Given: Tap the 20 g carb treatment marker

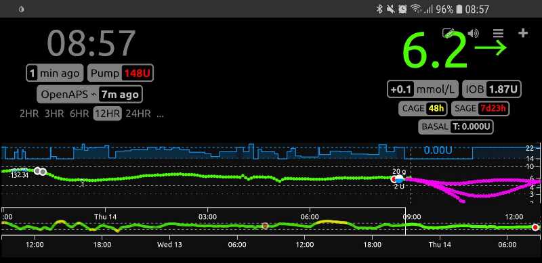Looking at the screenshot, I should (399, 171).
